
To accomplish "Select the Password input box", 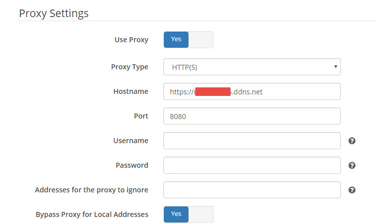I will (252, 165).
